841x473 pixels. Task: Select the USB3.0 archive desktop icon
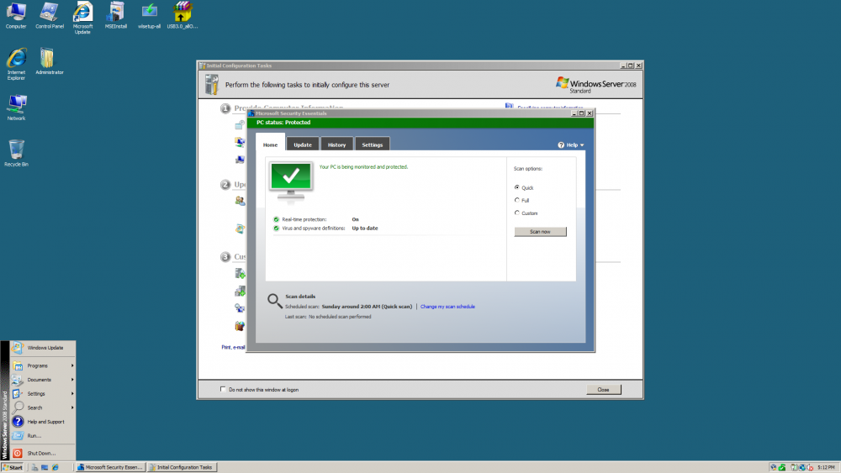(x=182, y=16)
